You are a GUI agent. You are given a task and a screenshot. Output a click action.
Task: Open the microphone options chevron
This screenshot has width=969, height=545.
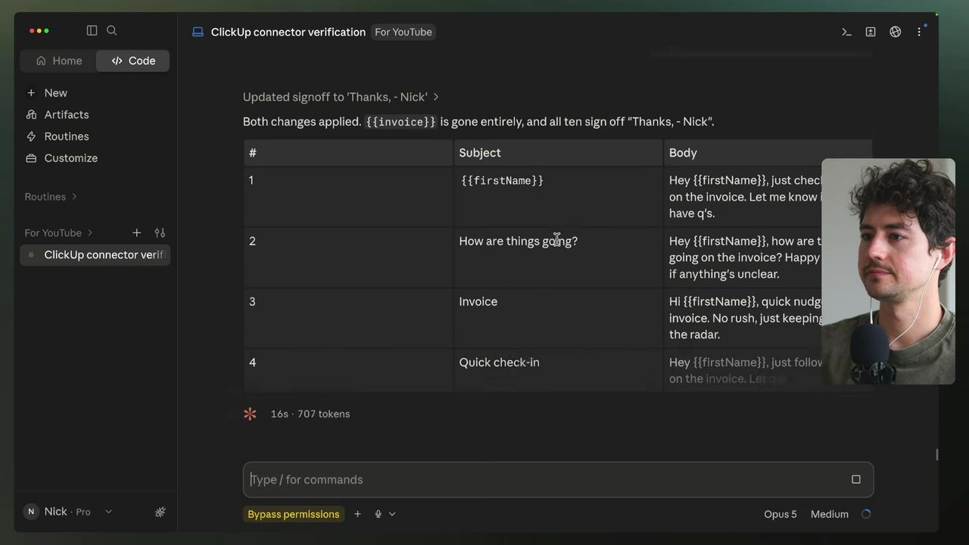(392, 514)
